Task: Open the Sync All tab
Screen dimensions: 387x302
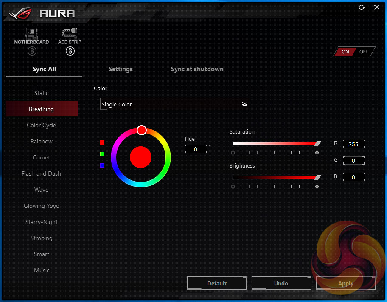Action: coord(44,69)
